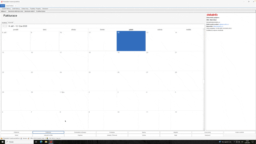
Task: Open Microsoft Edge from taskbar
Action: point(41,142)
